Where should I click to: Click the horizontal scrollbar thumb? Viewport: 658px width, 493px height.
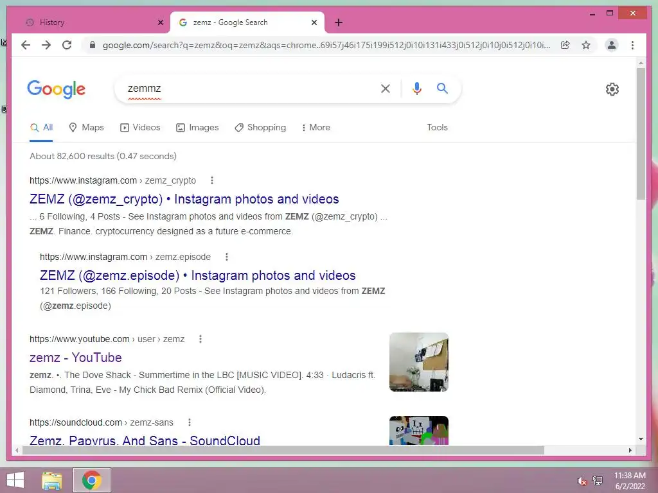[x=283, y=450]
